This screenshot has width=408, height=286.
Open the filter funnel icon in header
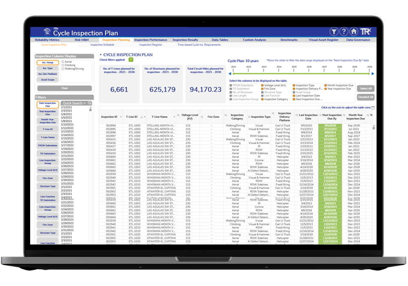click(x=334, y=31)
